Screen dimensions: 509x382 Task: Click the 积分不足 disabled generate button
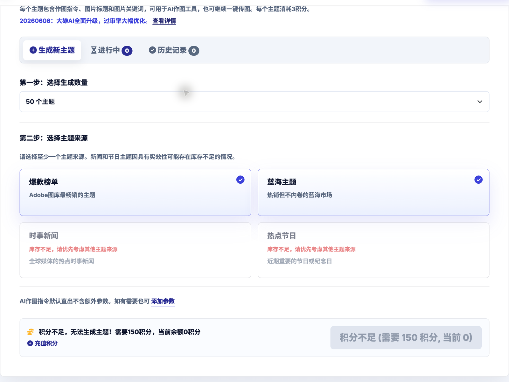406,337
